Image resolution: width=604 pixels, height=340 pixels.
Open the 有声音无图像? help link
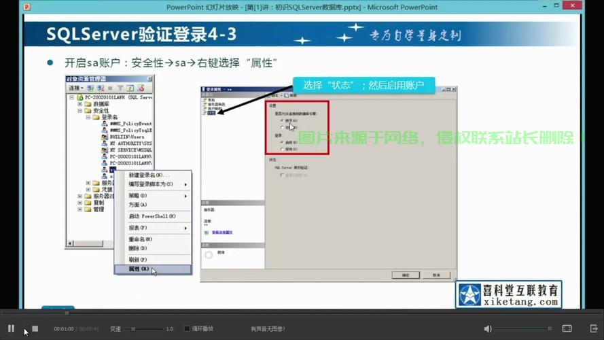268,329
